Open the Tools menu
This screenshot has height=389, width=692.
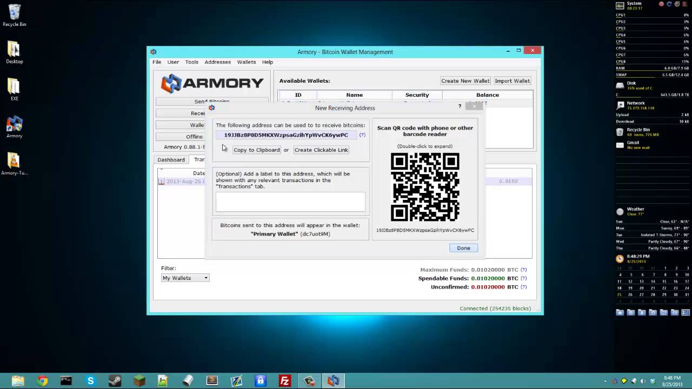pyautogui.click(x=192, y=62)
